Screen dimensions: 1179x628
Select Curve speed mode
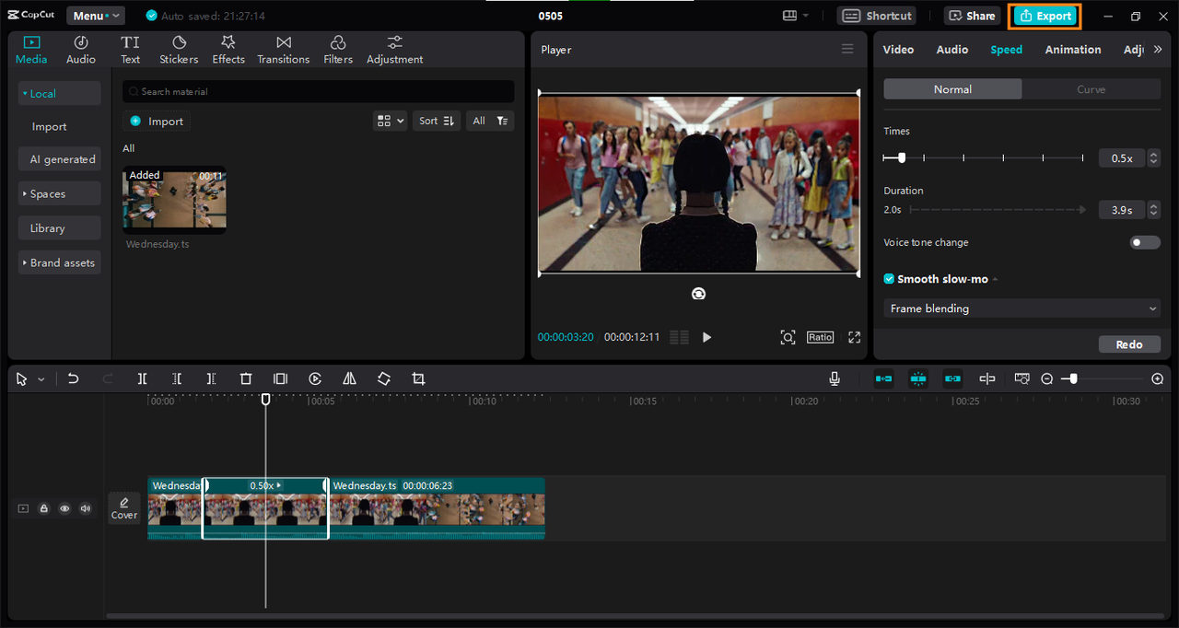click(x=1091, y=89)
